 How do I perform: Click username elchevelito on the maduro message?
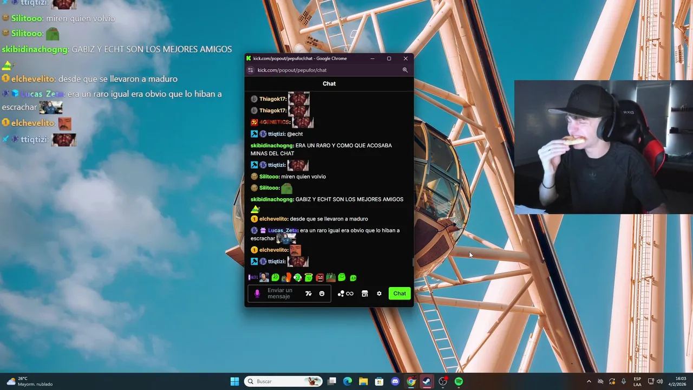pos(273,219)
